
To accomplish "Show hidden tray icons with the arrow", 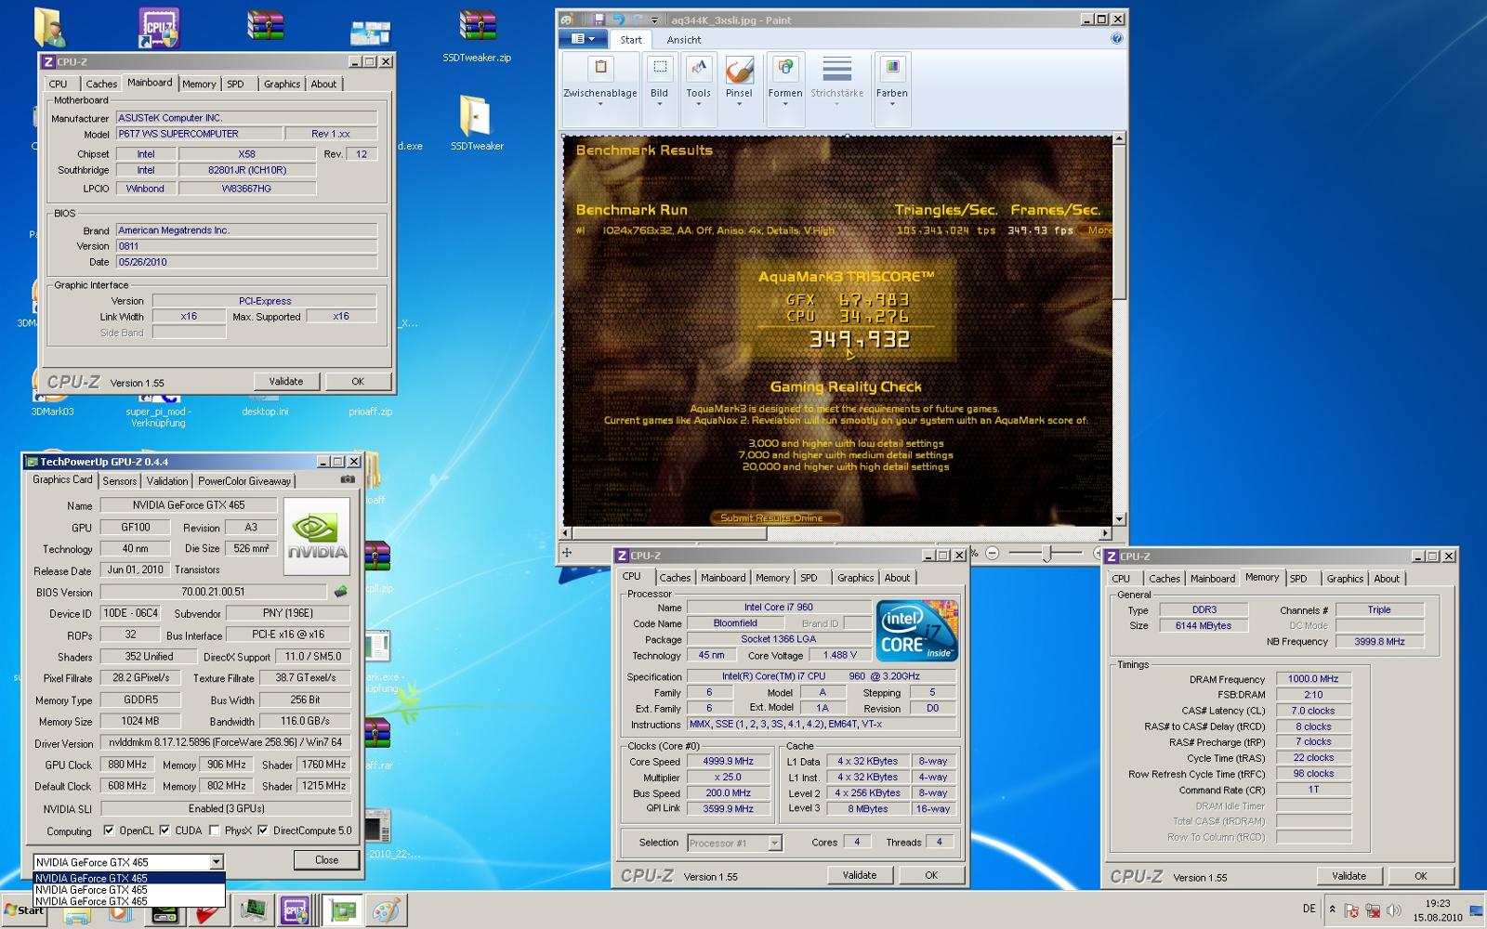I will (1333, 909).
